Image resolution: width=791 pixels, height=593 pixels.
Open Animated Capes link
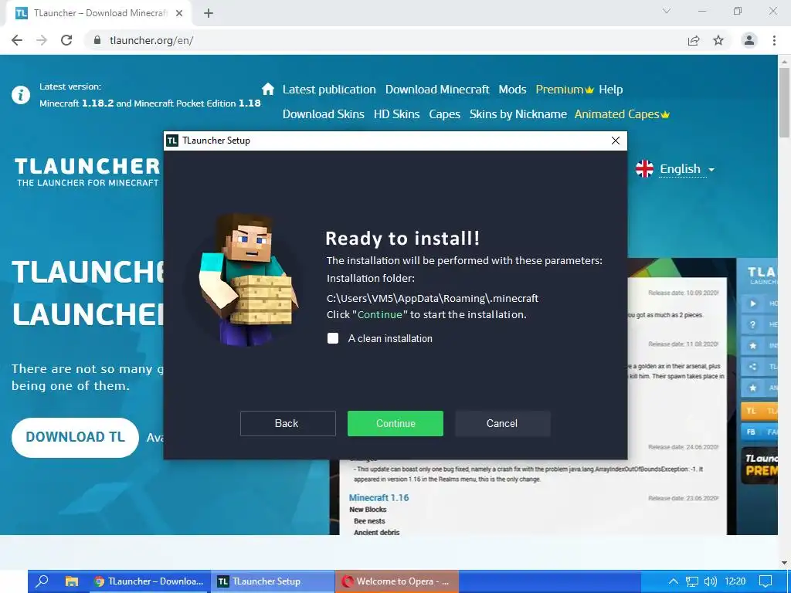pos(622,114)
